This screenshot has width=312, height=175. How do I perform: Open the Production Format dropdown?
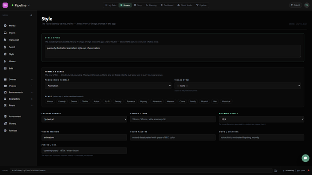[108, 86]
